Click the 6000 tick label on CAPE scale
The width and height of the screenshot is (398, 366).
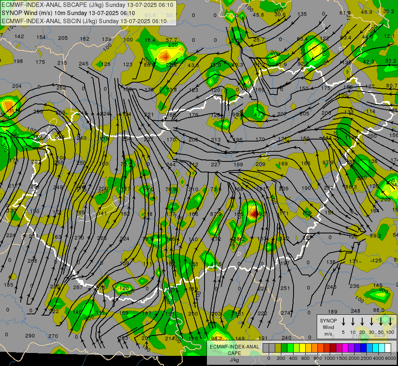tap(390, 358)
